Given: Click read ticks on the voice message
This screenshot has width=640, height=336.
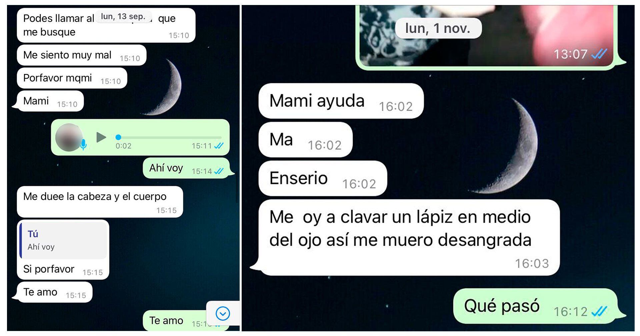Looking at the screenshot, I should pos(219,146).
